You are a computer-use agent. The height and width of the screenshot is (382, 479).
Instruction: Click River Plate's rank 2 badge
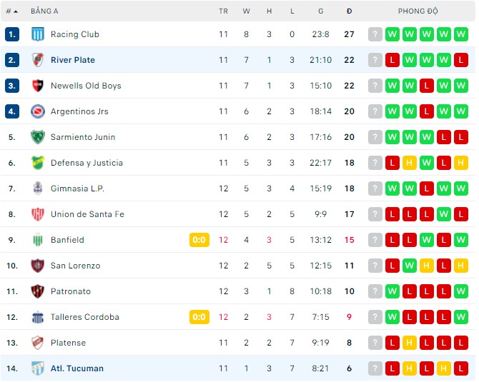(x=11, y=60)
